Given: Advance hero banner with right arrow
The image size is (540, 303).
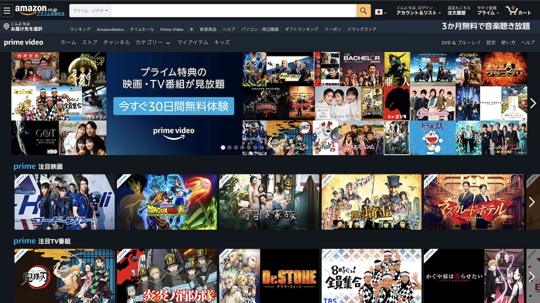Looking at the screenshot, I should click(533, 103).
